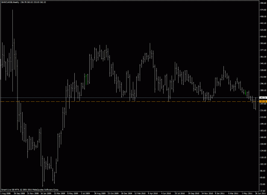Click the 166.60 price axis label
Screen dimensions: 267x195
pyautogui.click(x=263, y=137)
